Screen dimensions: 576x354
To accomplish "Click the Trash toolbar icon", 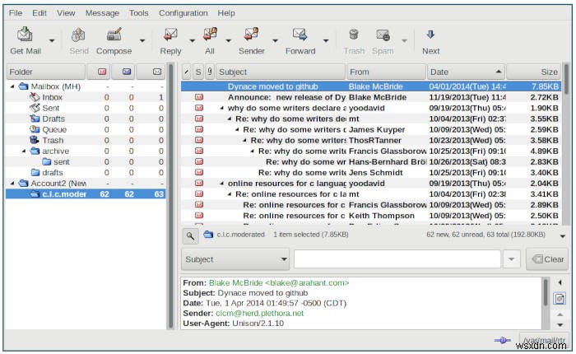I will [x=354, y=35].
